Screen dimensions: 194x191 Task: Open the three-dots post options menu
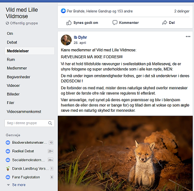pos(188,37)
